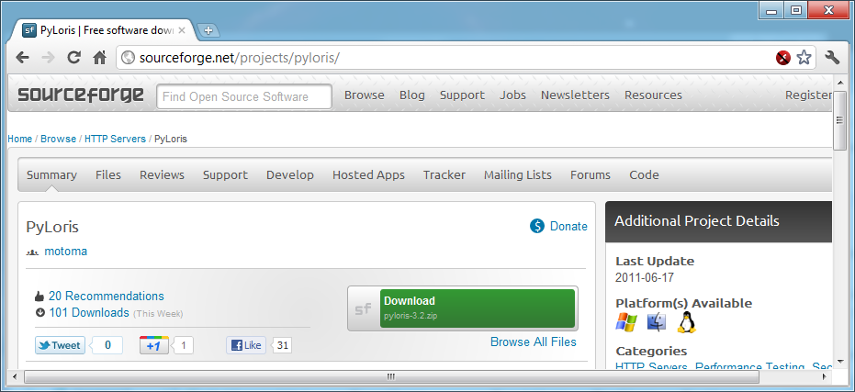Open the project Support tab
855x392 pixels.
click(225, 175)
